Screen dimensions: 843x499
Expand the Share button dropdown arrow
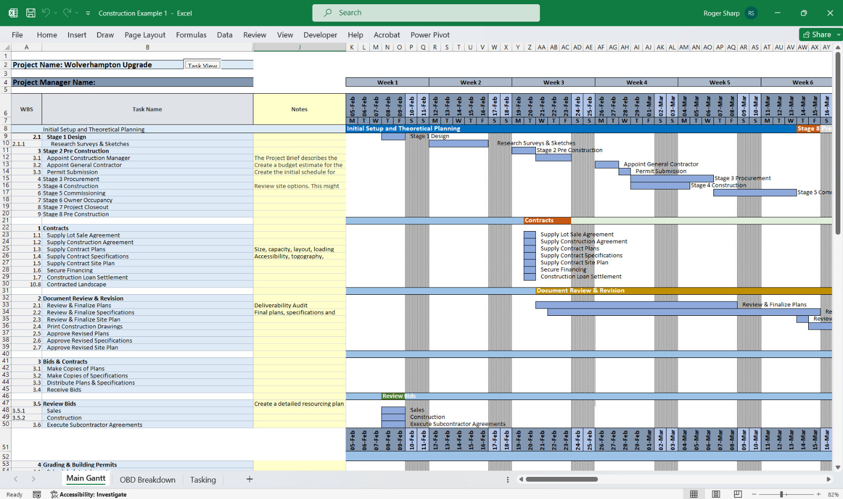[x=839, y=35]
